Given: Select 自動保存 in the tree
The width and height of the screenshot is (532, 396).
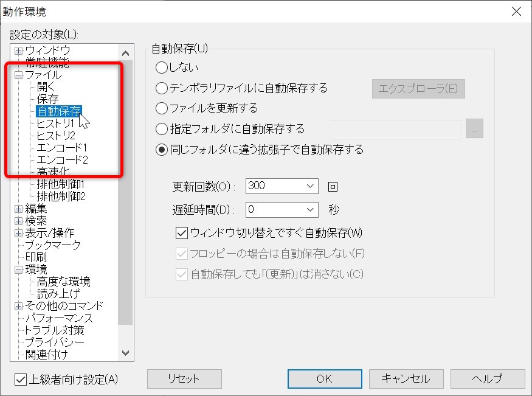Looking at the screenshot, I should pos(59,111).
